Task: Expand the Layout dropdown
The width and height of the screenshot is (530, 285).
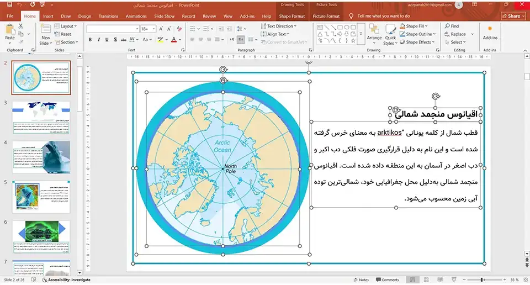Action: click(66, 26)
